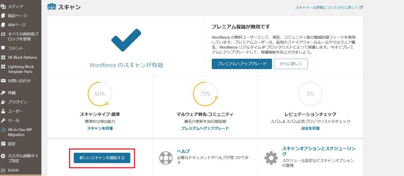The height and width of the screenshot is (176, 404).
Task: Open the メディア menu item
Action: [x=15, y=7]
